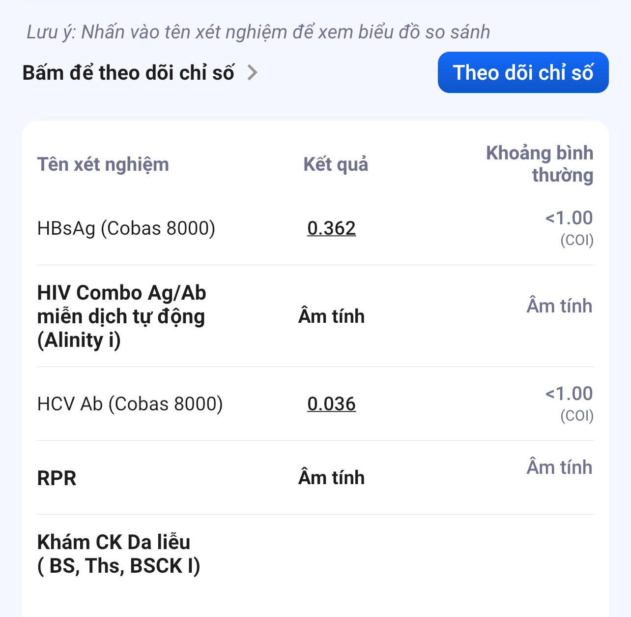This screenshot has width=631, height=617.
Task: Select the HIV Combo Âm tính result
Action: [331, 316]
